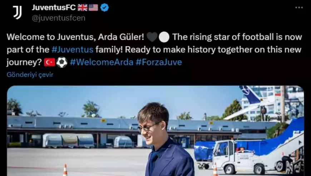Open the JuventusFC display name
This screenshot has width=311, height=176.
click(x=54, y=8)
